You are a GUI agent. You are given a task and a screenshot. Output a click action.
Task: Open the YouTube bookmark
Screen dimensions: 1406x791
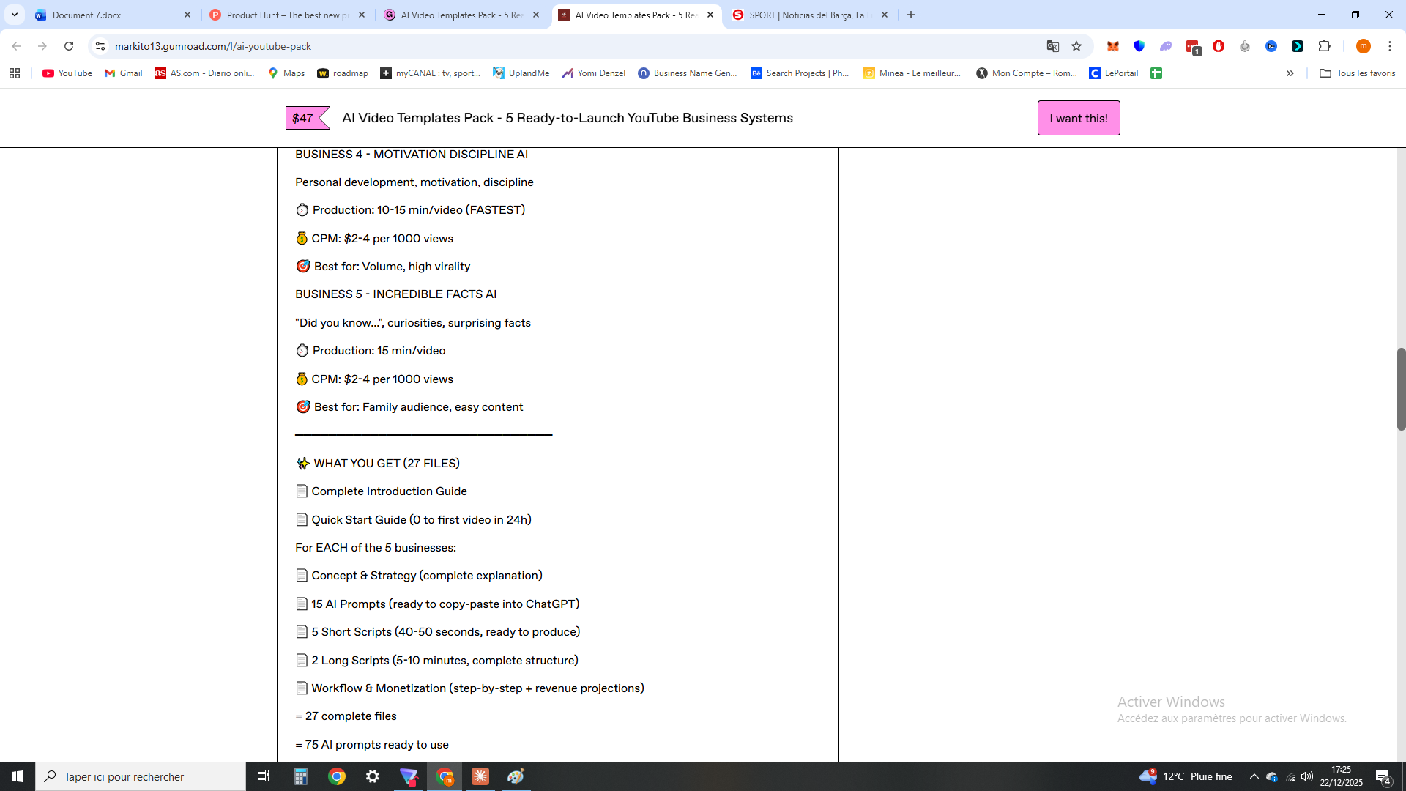[67, 73]
